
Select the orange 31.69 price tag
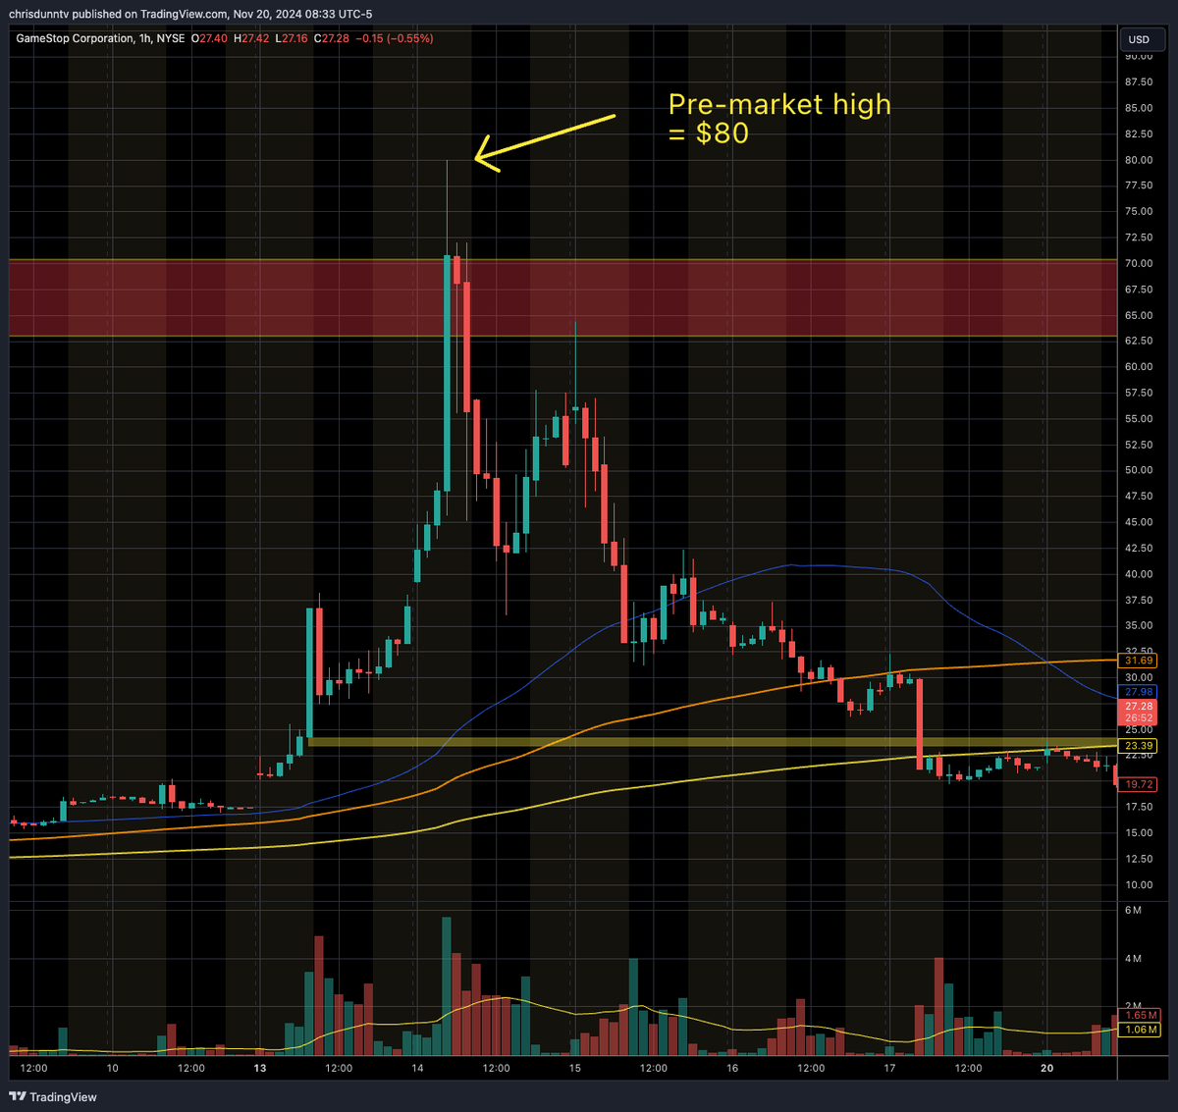[1139, 661]
